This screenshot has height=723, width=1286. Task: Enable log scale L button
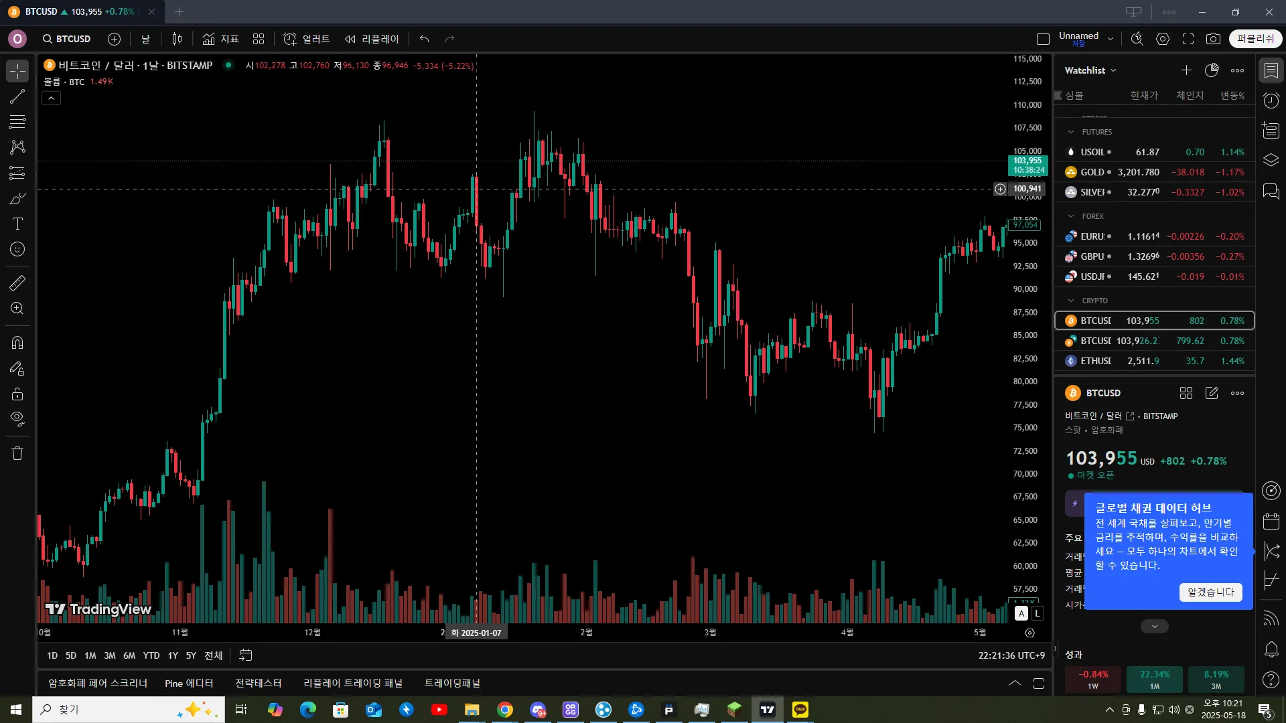coord(1037,613)
